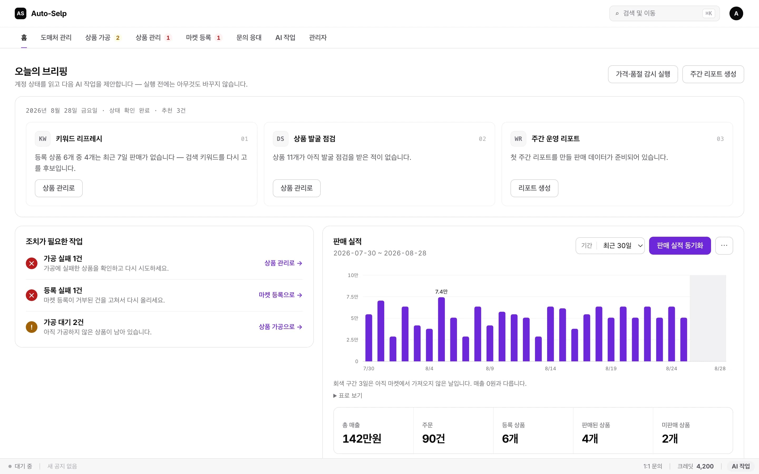Screen dimensions: 759x474
Task: Click 리포트 생성 button
Action: 534,188
